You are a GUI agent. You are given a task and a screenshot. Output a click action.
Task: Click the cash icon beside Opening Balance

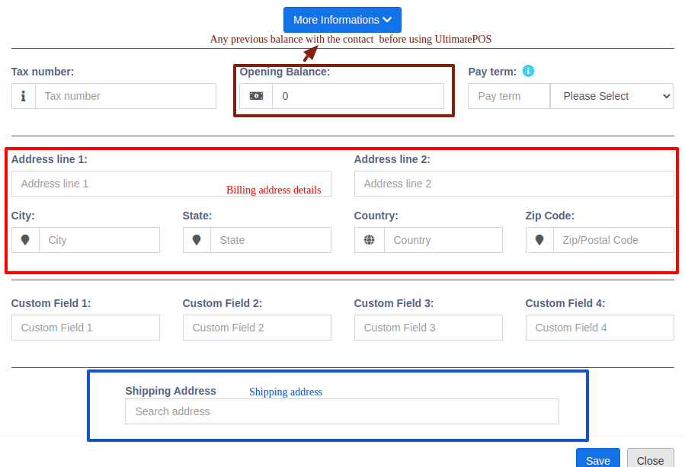point(256,96)
